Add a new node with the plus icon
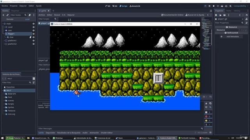 point(4,15)
